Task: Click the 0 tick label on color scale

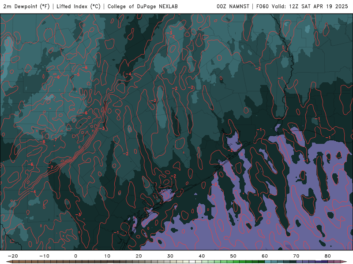Action: point(75,256)
